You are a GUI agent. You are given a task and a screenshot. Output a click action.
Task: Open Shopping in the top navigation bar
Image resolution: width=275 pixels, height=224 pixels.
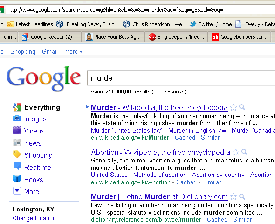point(23,52)
